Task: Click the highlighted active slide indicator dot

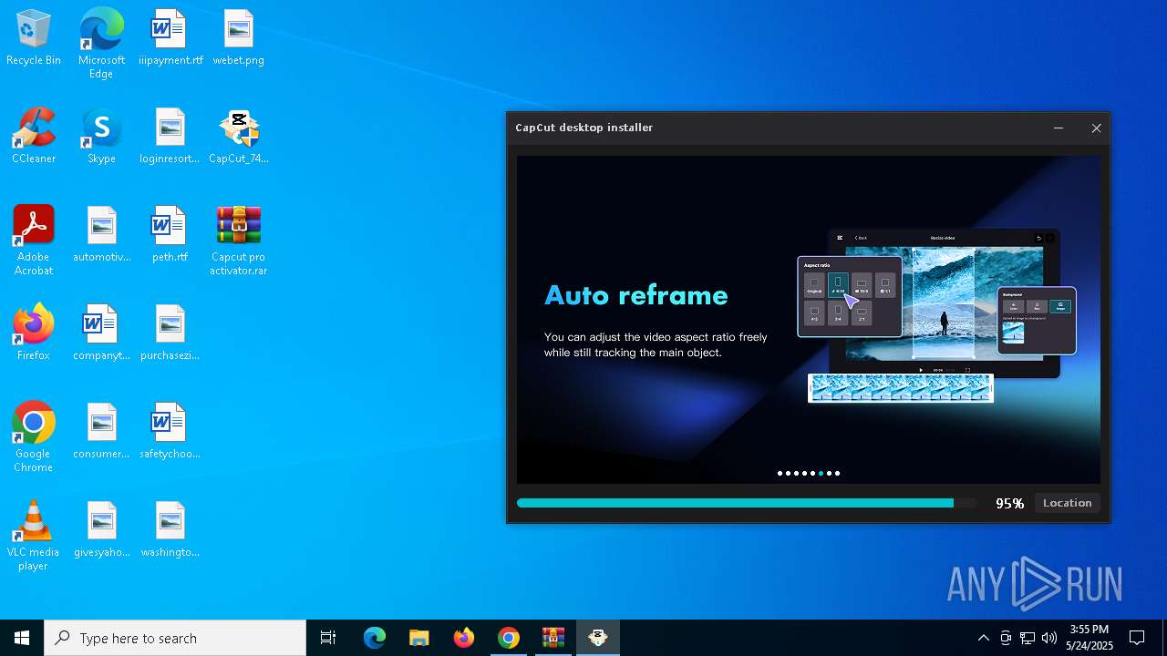Action: point(821,473)
